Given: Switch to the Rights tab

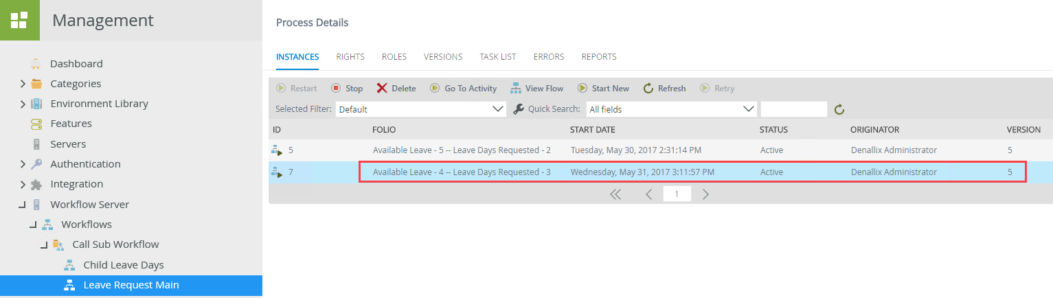Looking at the screenshot, I should point(350,57).
